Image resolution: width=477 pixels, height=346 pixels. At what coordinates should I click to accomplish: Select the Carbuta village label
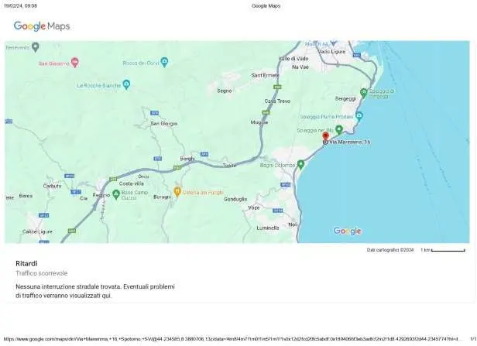tap(53, 186)
